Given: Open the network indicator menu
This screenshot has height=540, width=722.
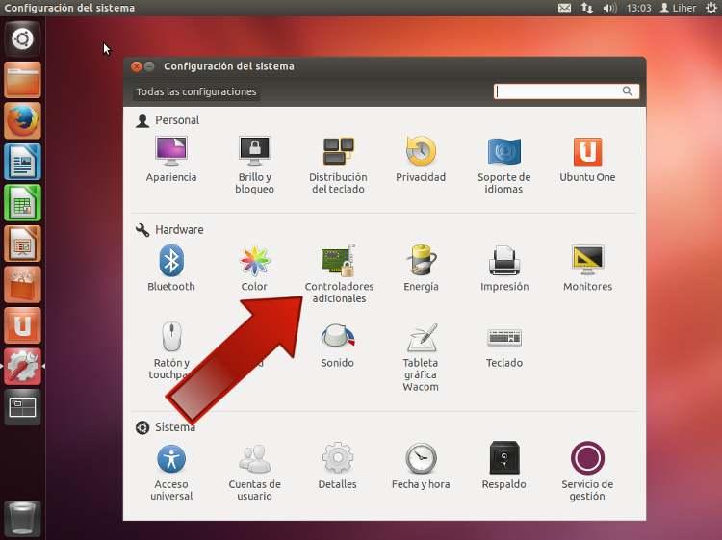Looking at the screenshot, I should (x=586, y=8).
